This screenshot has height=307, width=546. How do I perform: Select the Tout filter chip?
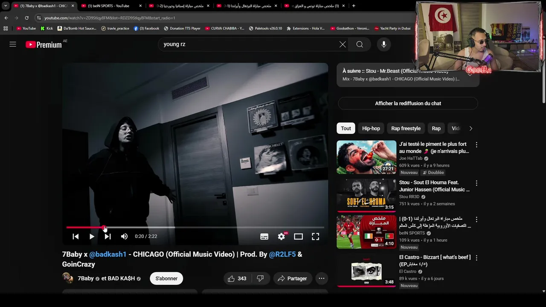coord(346,128)
